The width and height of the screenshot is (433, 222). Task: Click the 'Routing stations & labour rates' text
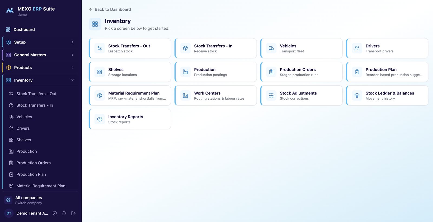click(219, 99)
